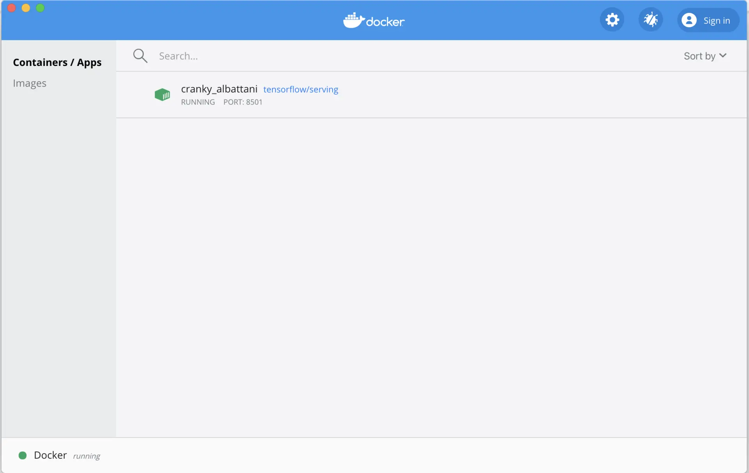Click the RUNNING status text
749x473 pixels.
(x=198, y=102)
